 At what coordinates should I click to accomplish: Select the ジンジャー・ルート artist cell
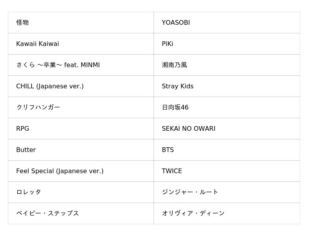pos(190,192)
